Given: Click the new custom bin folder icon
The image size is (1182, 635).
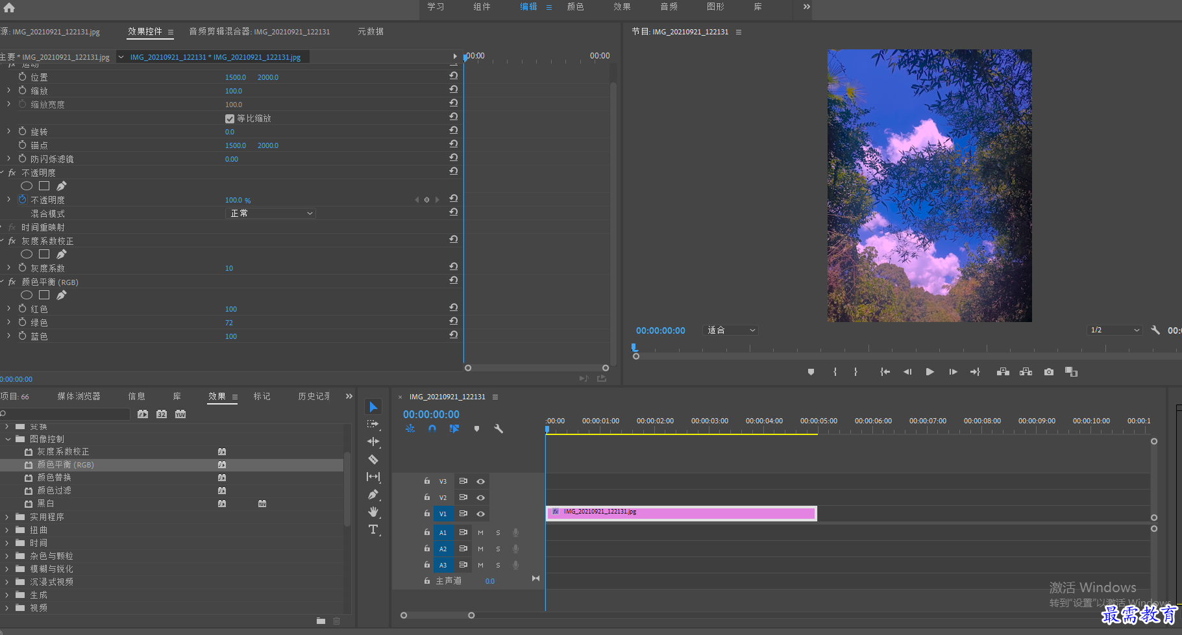Looking at the screenshot, I should [321, 621].
